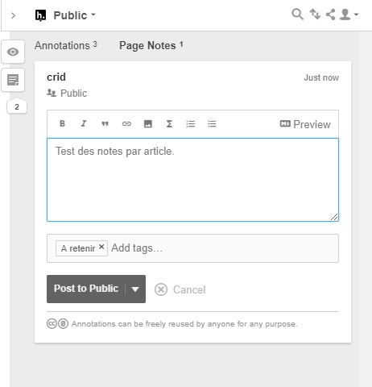
Task: Toggle Markdown Preview mode
Action: point(305,124)
